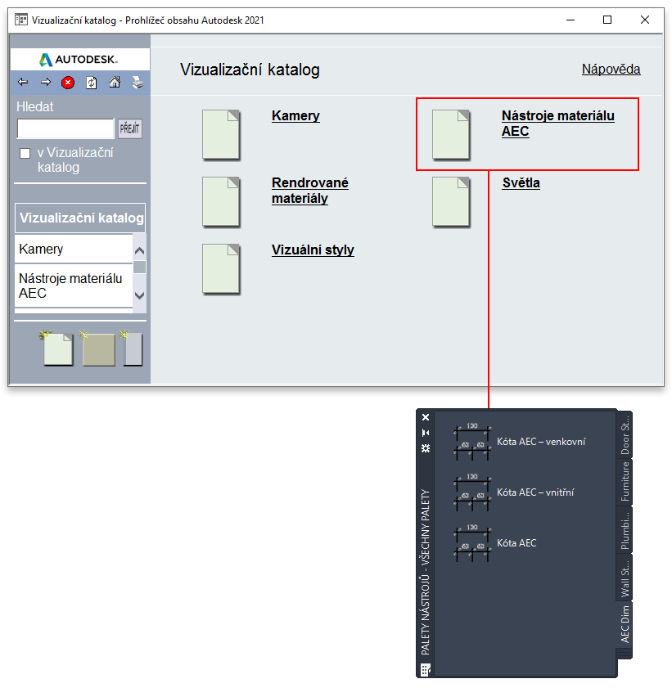The image size is (672, 688).
Task: Click the palette icon at bottom of title bar
Action: (426, 669)
